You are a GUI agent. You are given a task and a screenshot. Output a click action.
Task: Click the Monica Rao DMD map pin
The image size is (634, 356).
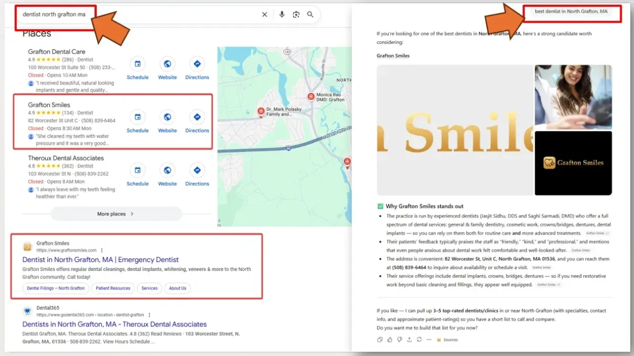click(x=311, y=96)
